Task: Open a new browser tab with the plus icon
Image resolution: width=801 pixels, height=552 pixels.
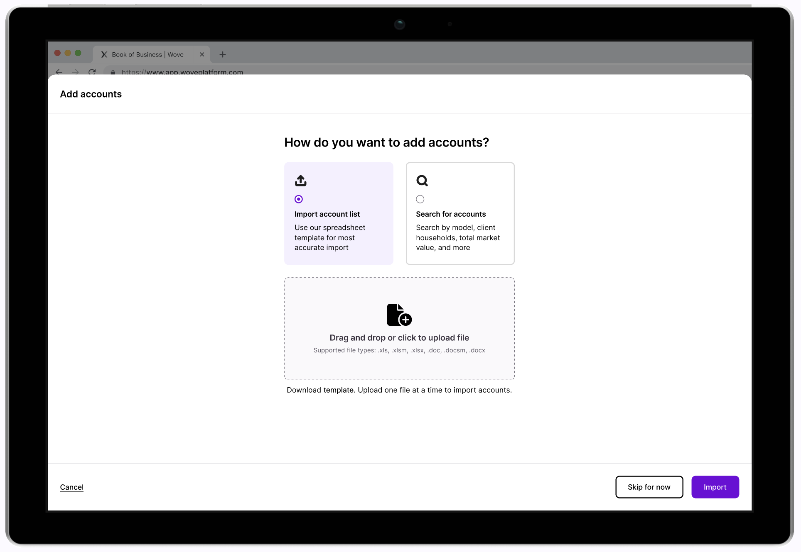Action: (223, 54)
